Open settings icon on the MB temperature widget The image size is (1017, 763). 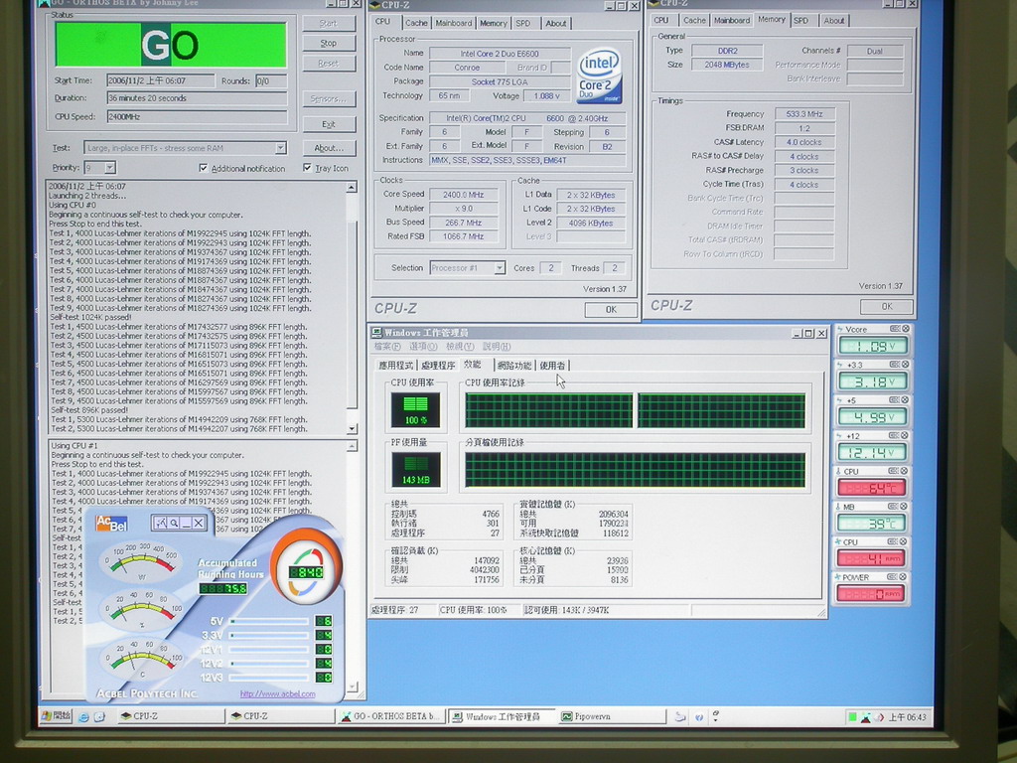[x=894, y=506]
